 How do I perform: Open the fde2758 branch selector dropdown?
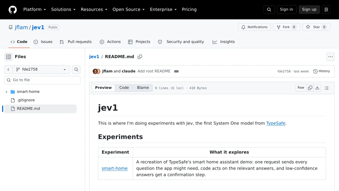pos(41,70)
